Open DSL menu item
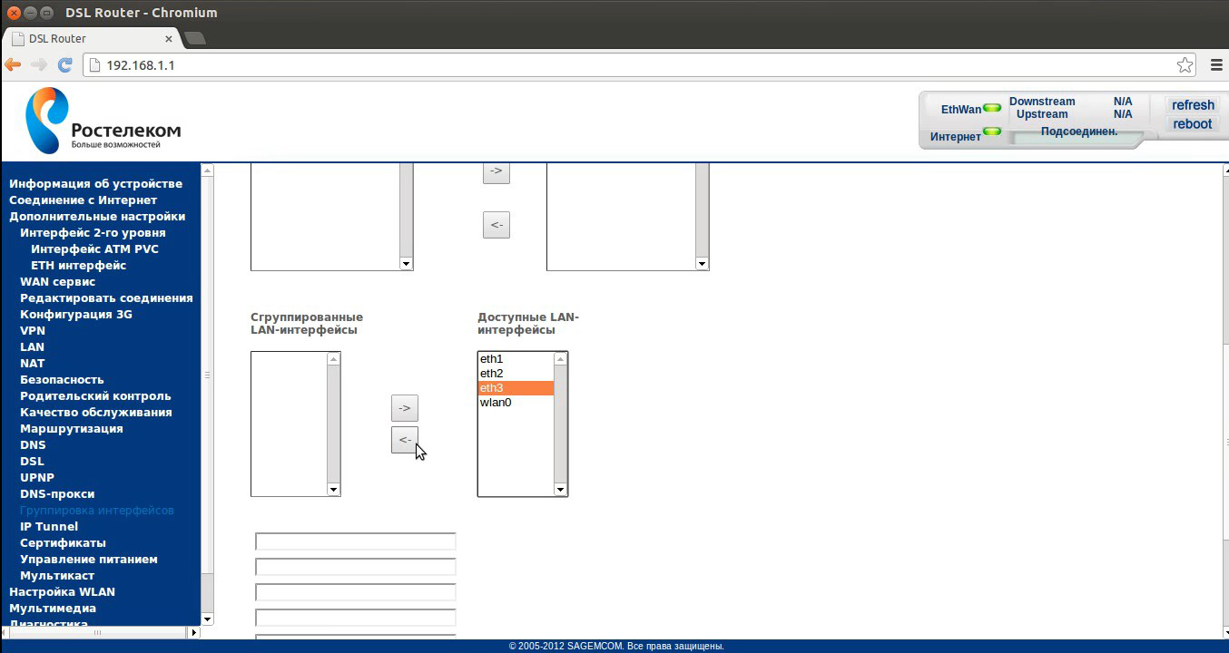This screenshot has width=1229, height=653. point(32,461)
